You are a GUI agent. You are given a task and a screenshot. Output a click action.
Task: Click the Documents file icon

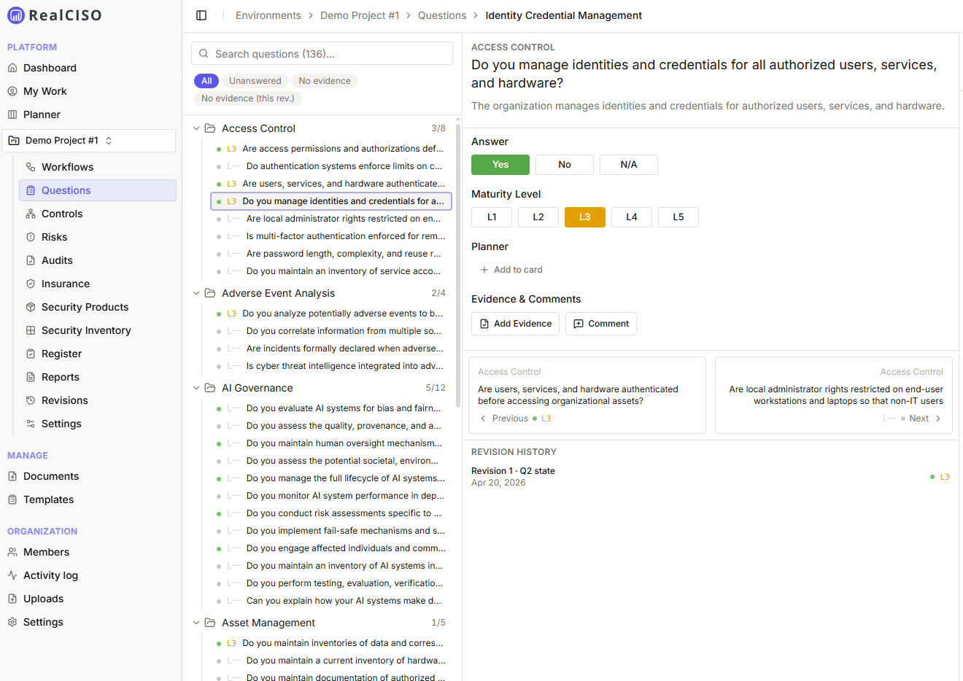(12, 476)
